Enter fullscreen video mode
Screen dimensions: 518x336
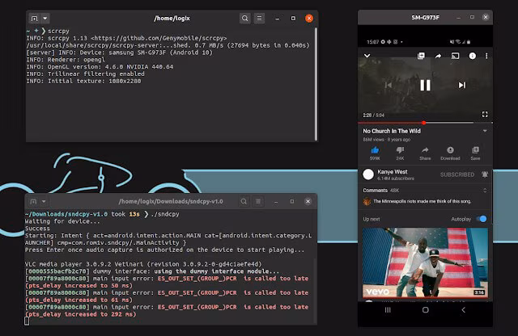[485, 115]
